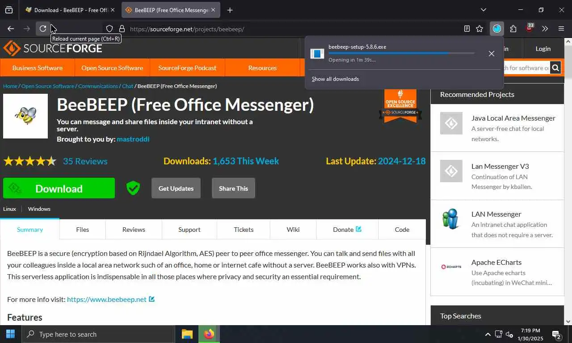572x343 pixels.
Task: Click Share This button
Action: [233, 188]
